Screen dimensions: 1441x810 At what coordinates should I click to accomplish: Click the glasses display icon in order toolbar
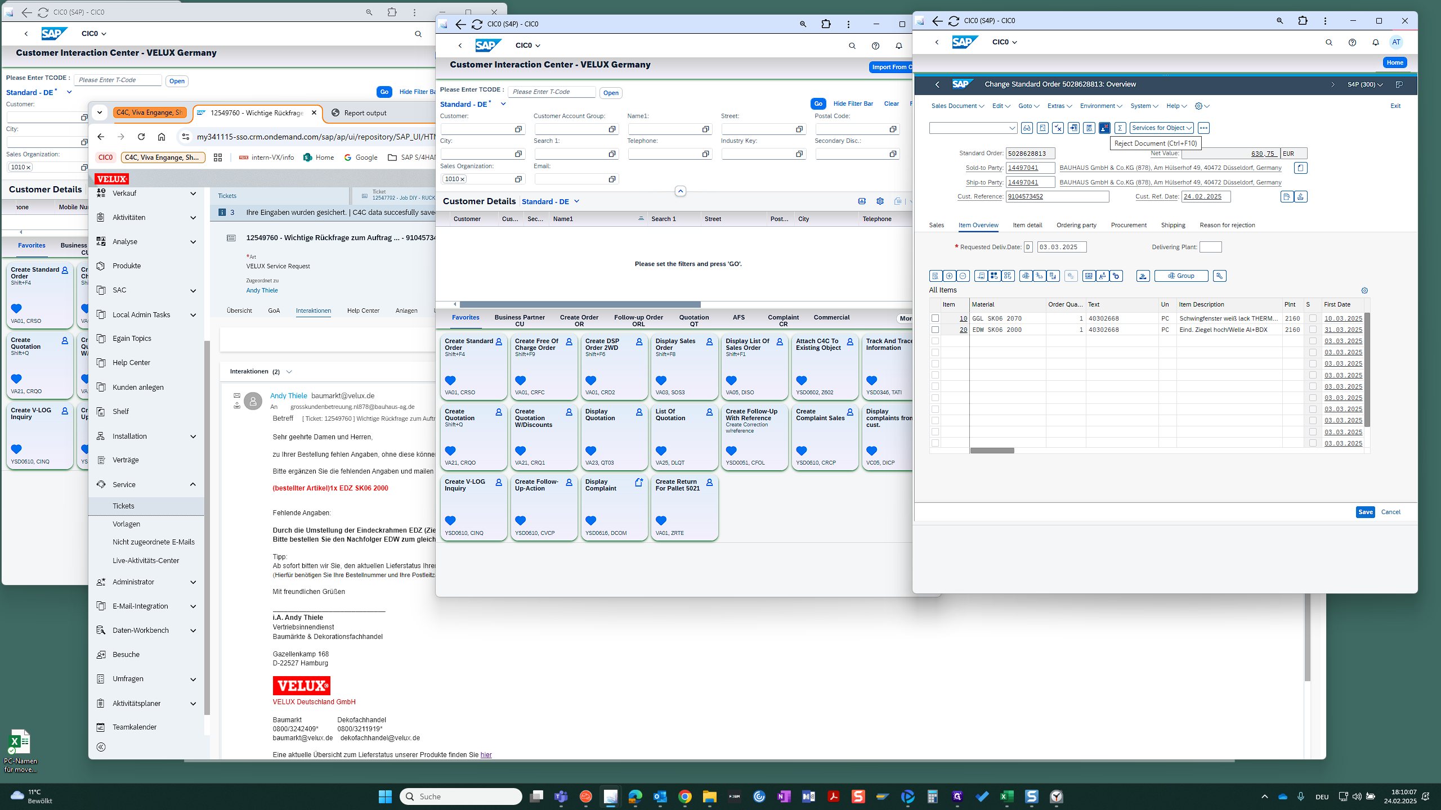1027,128
